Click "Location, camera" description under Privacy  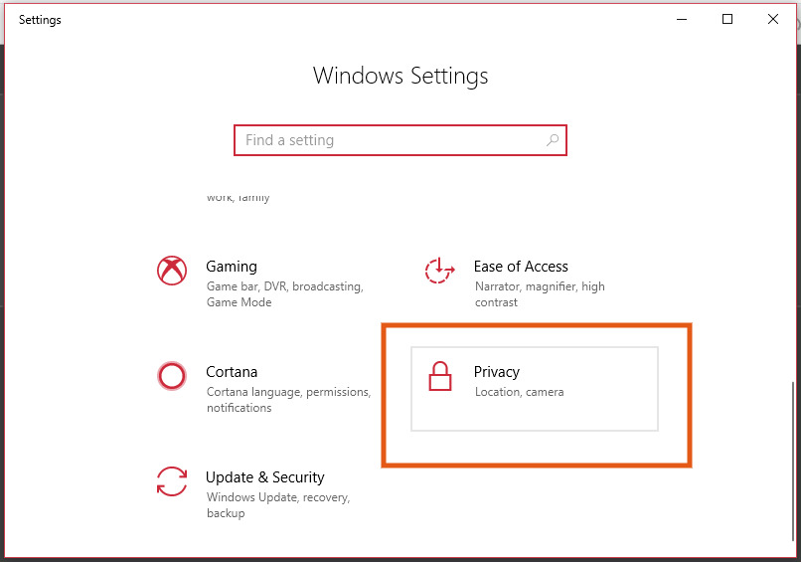[x=519, y=392]
